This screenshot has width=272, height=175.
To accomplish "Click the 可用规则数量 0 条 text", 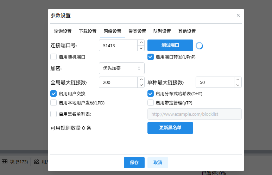I will coord(71,128).
